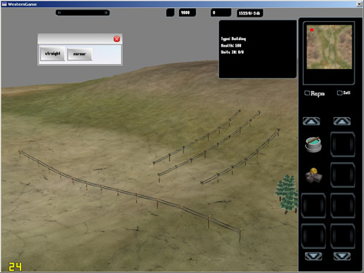Click the 9000 resource counter

(x=187, y=12)
